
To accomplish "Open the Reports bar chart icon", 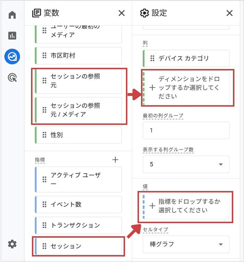I will click(12, 35).
